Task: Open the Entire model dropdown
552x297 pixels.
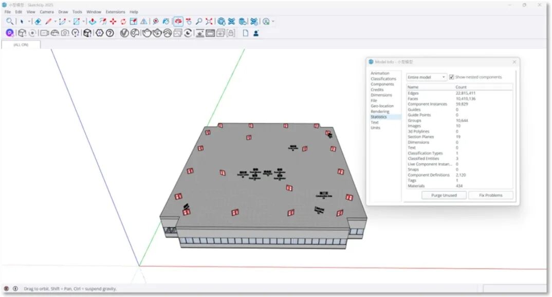Action: click(x=427, y=77)
